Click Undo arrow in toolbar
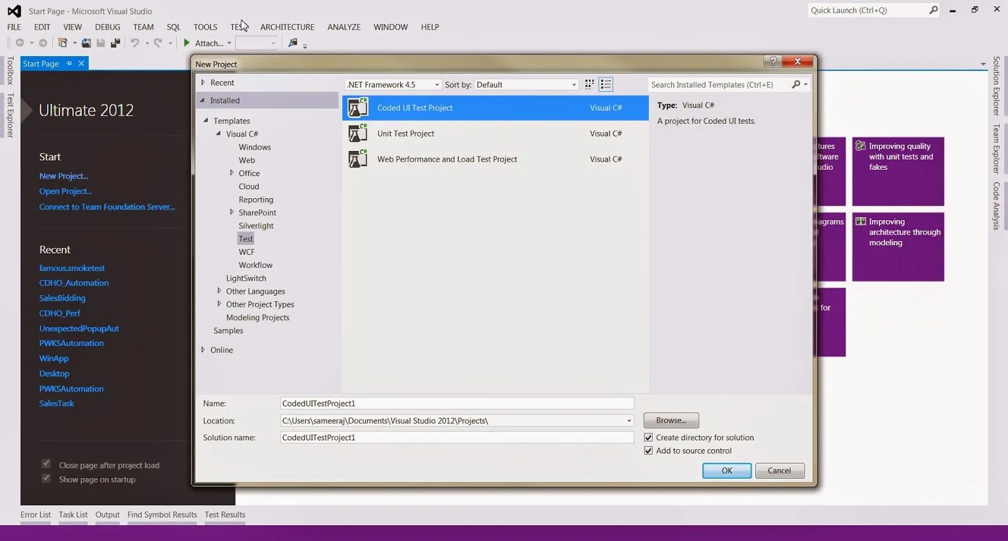The height and width of the screenshot is (541, 1008). click(x=135, y=43)
